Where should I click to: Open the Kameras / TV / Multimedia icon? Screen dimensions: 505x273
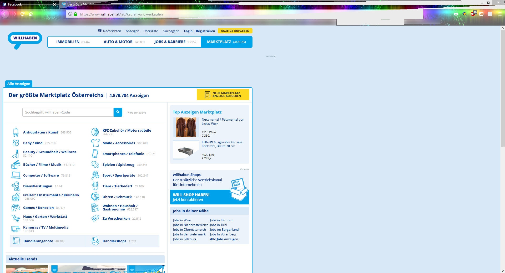(x=16, y=229)
